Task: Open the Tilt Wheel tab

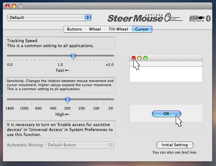Action: click(x=118, y=29)
